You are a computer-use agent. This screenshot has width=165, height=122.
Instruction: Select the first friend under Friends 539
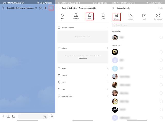coord(161,52)
